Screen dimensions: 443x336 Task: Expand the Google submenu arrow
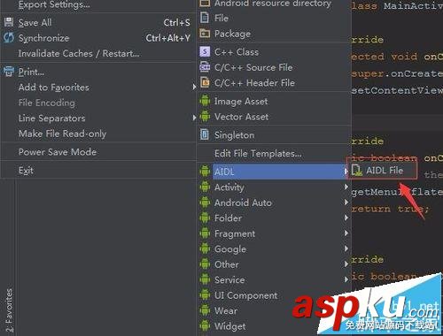tap(346, 248)
